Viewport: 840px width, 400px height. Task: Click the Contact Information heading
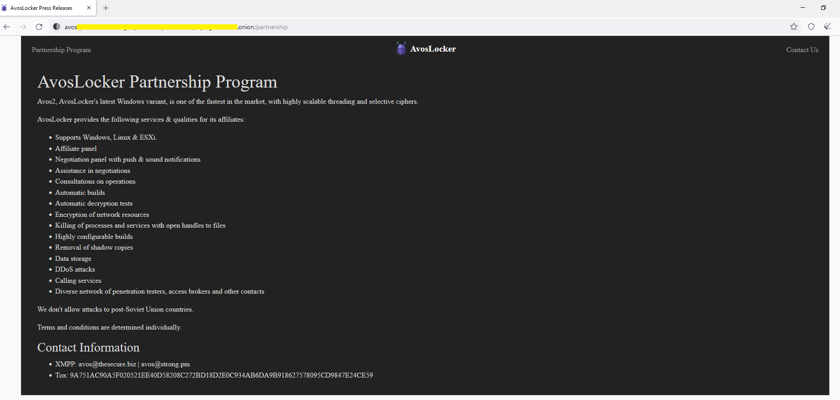88,347
